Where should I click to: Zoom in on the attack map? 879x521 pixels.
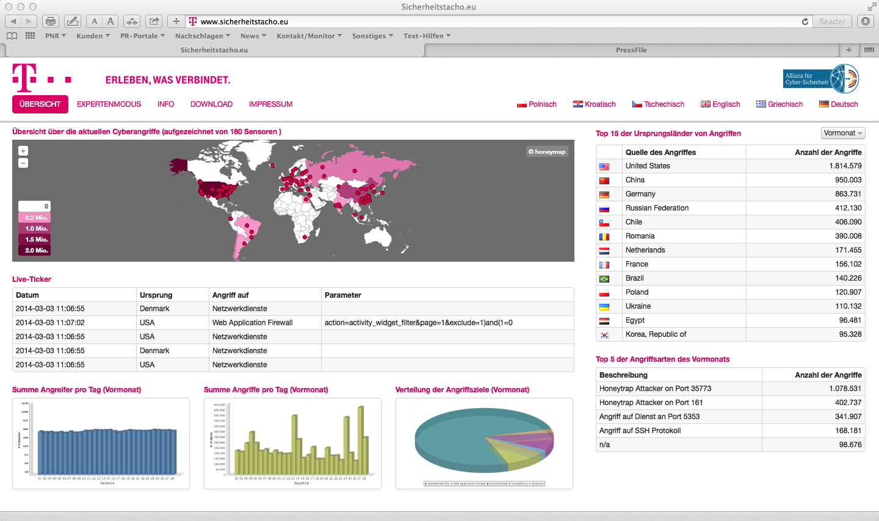coord(23,151)
